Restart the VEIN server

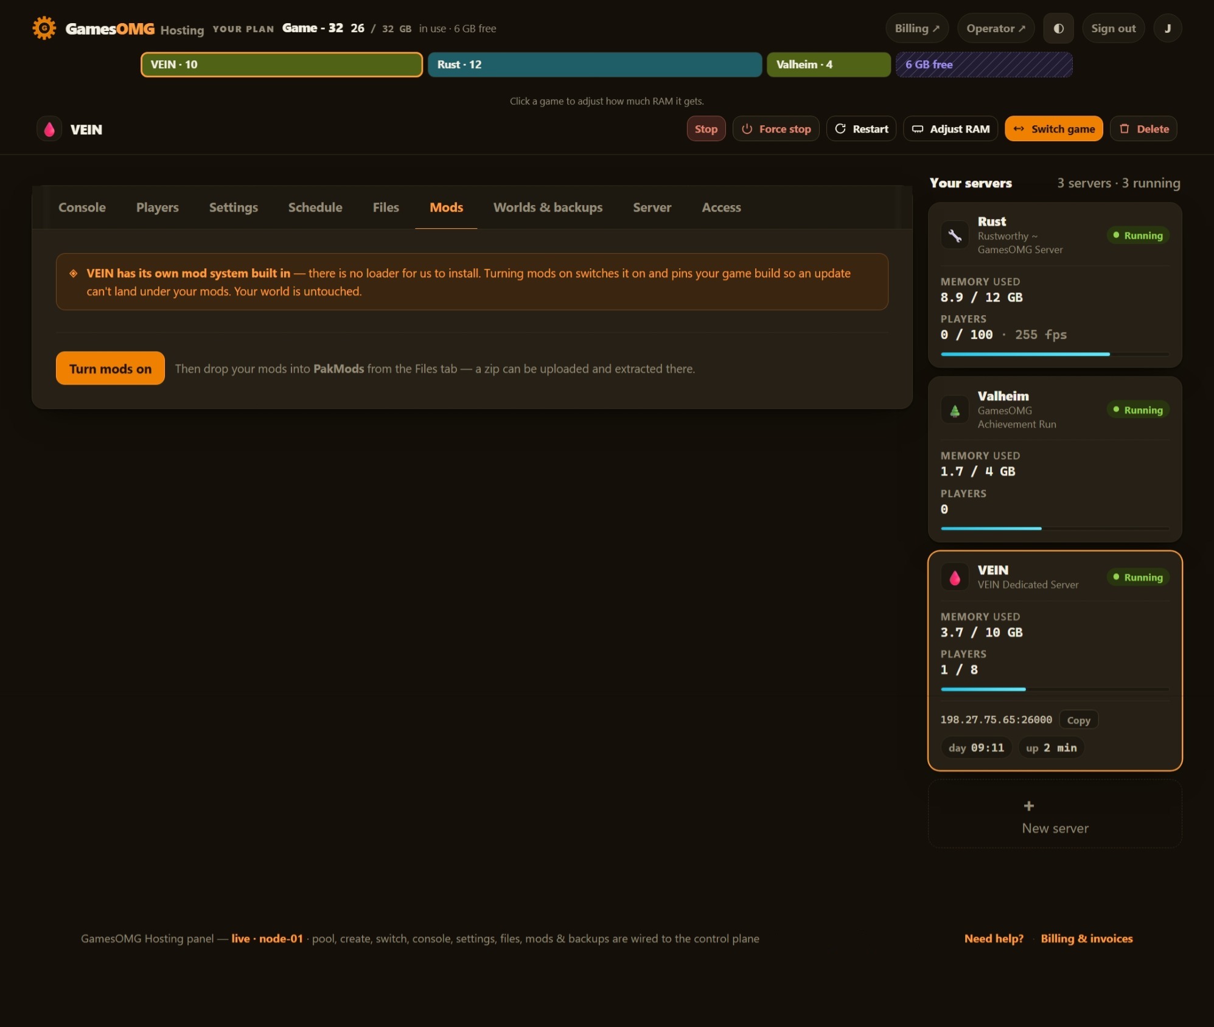(x=861, y=129)
